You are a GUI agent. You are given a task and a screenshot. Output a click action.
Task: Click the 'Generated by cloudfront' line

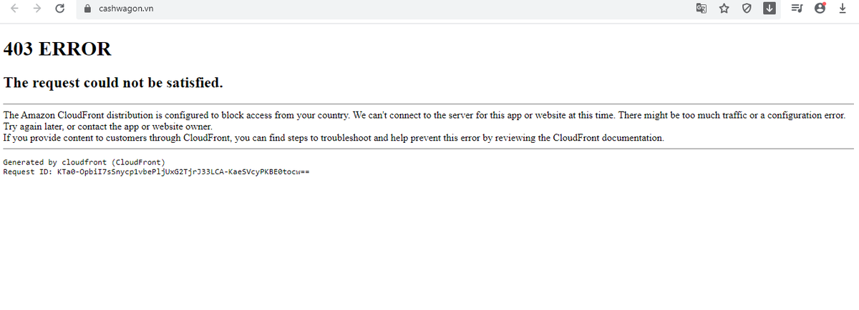(x=84, y=162)
